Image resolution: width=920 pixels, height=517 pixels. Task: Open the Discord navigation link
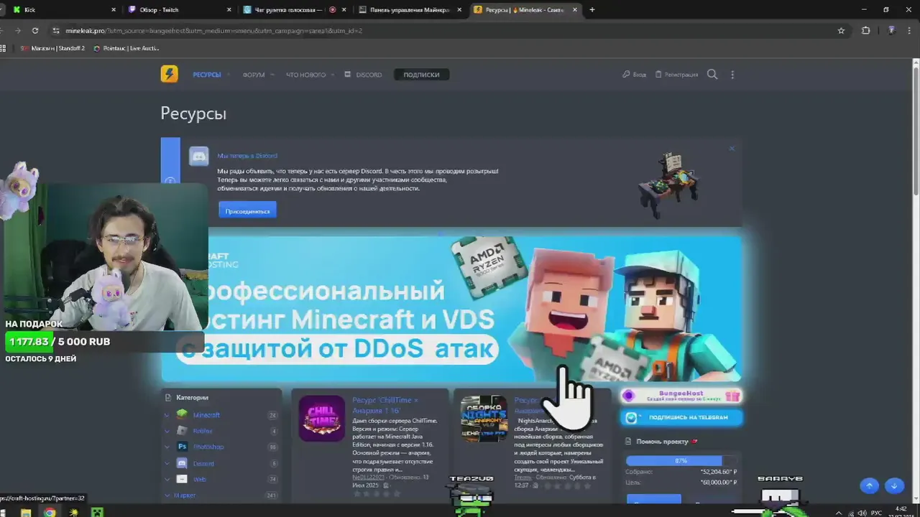point(363,75)
